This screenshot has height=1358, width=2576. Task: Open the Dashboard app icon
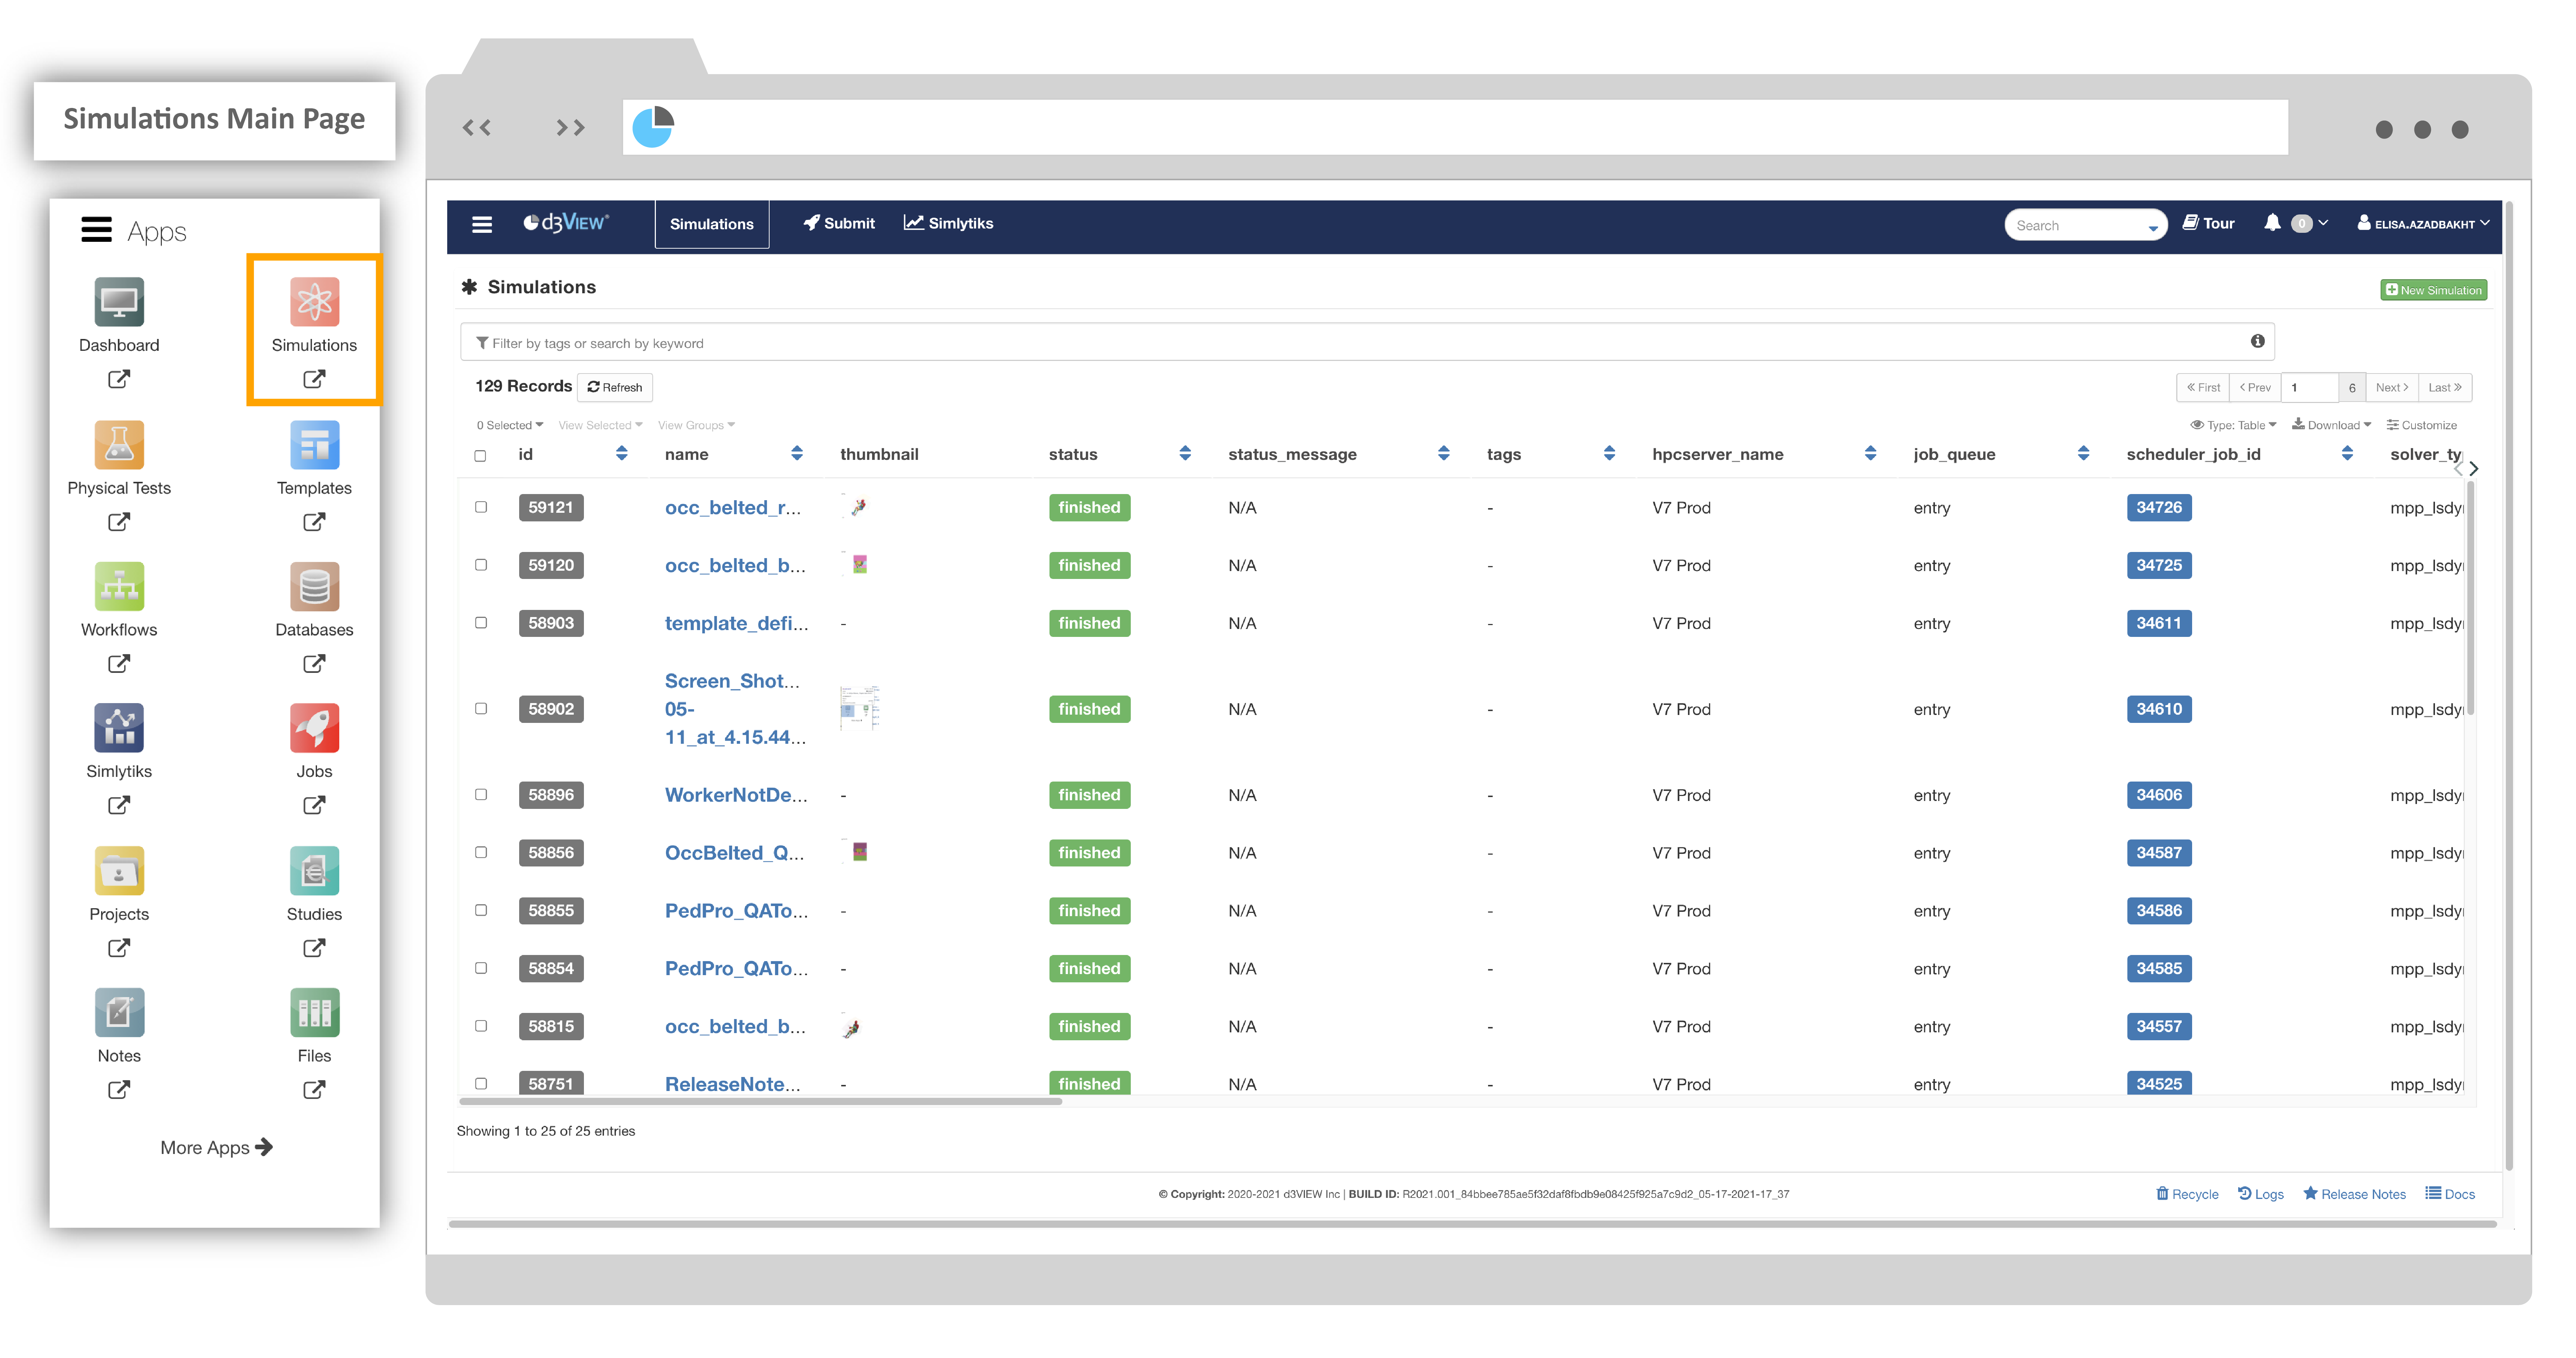(119, 302)
